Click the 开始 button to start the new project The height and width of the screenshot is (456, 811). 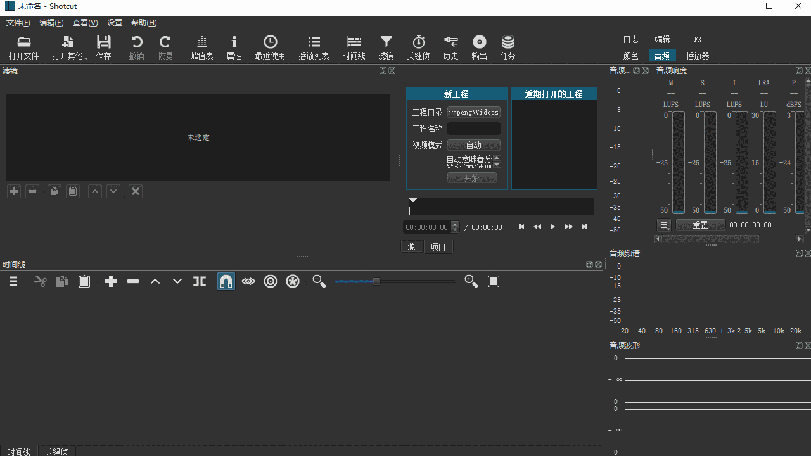point(471,178)
